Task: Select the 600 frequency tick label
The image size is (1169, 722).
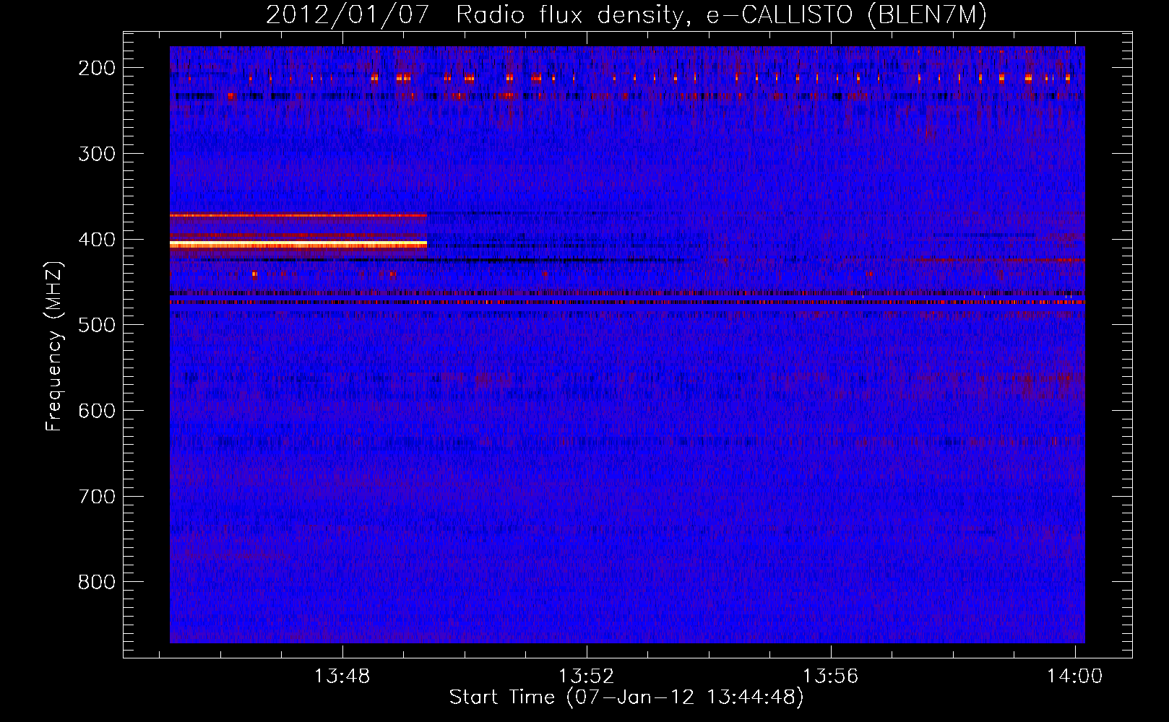Action: click(x=97, y=411)
